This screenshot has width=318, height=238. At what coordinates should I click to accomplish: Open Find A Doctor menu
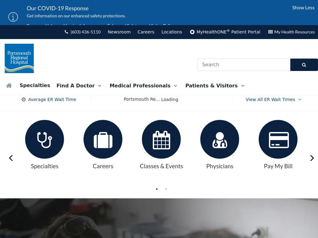76,86
